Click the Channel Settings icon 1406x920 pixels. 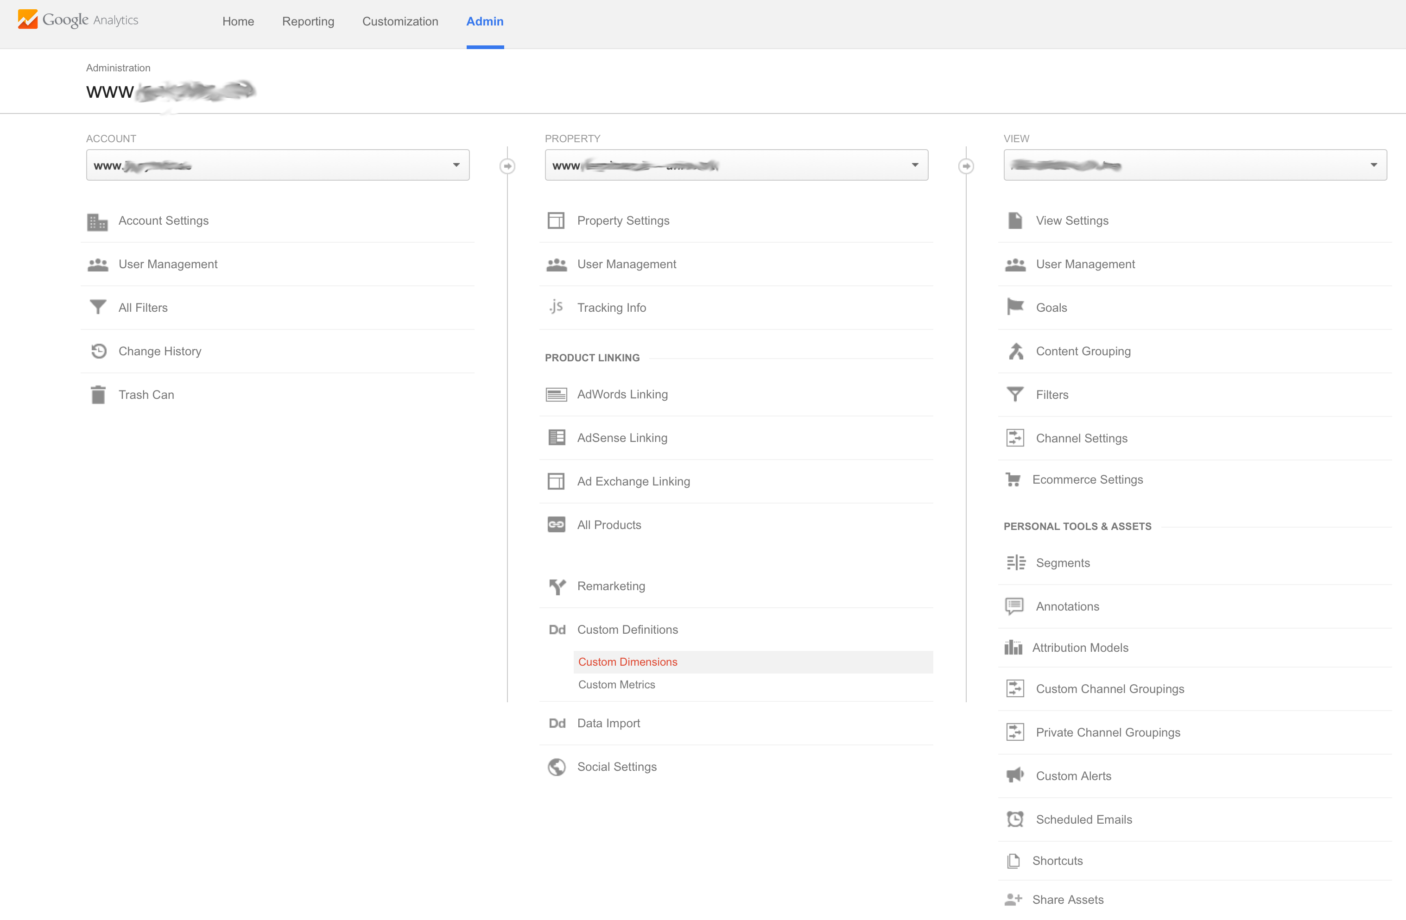[1015, 438]
